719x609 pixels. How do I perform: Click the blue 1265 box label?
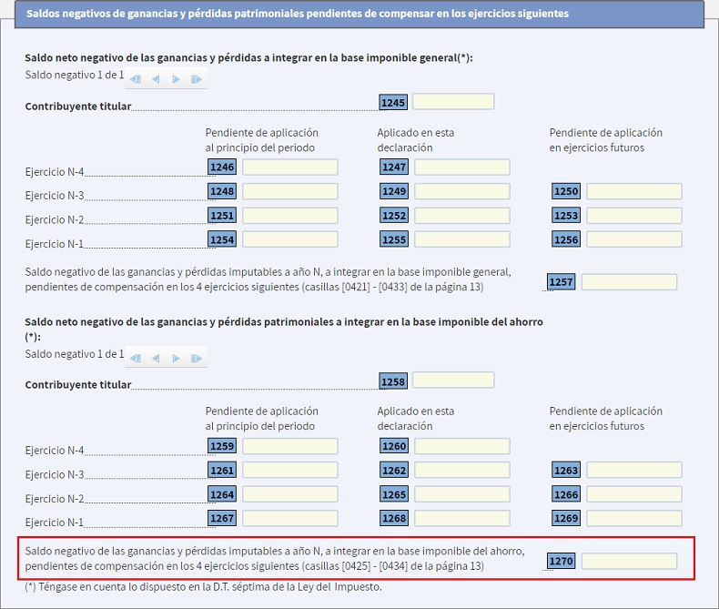(394, 494)
